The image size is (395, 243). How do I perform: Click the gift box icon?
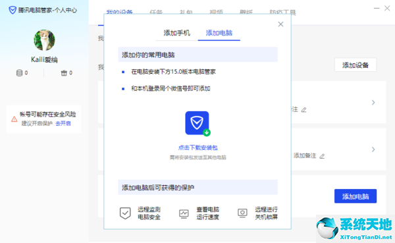64,73
